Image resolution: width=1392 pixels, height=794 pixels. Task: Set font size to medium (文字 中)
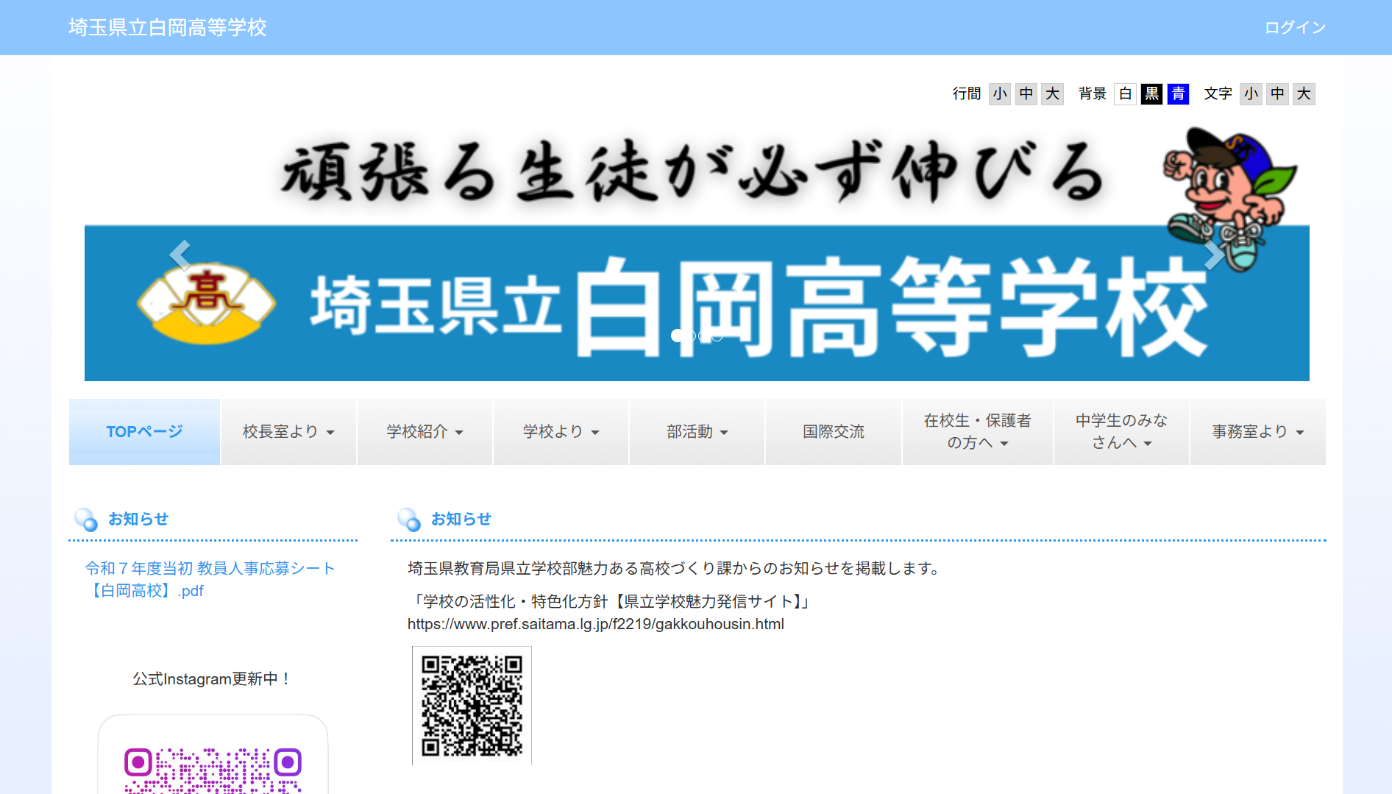(1277, 93)
